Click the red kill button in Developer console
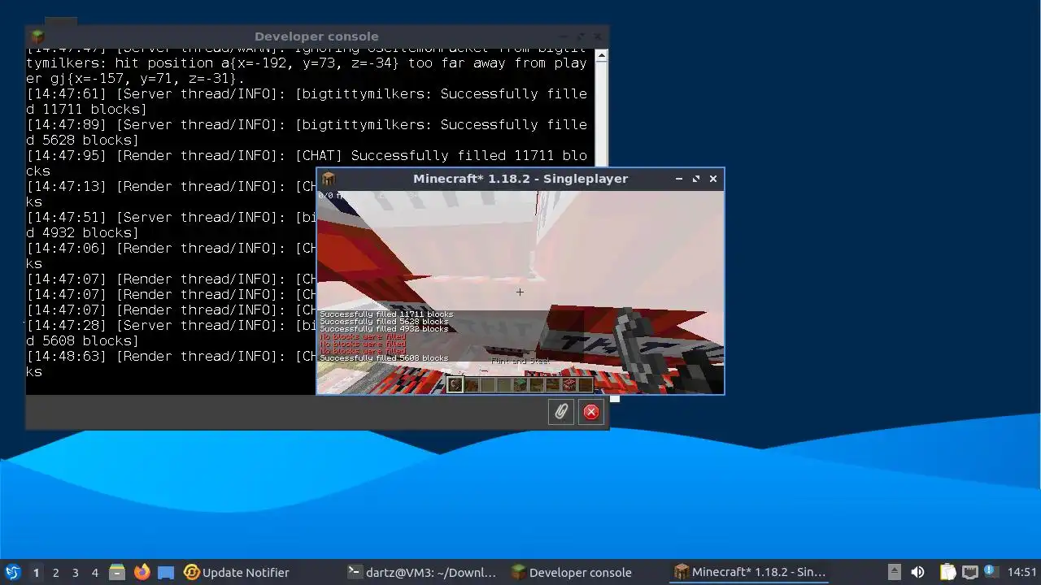 (591, 412)
